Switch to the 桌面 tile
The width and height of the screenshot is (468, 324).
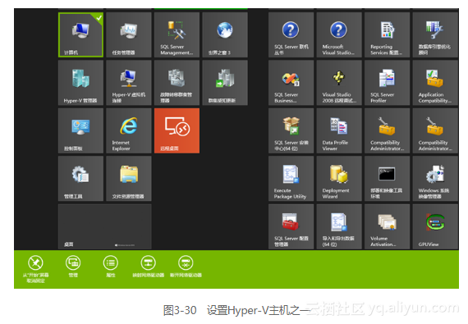click(x=105, y=227)
